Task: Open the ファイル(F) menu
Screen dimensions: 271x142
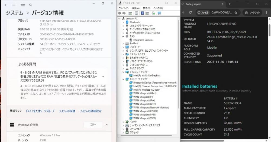Action: pos(123,8)
